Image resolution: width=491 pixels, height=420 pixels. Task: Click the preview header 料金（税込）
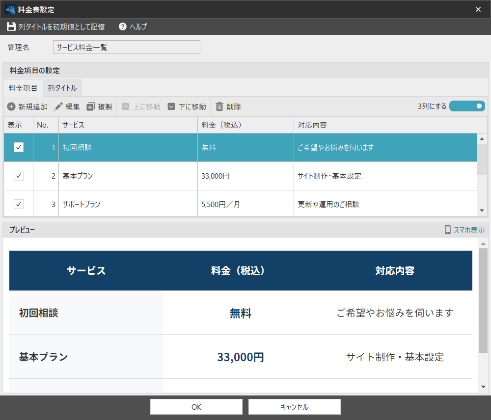tap(240, 270)
